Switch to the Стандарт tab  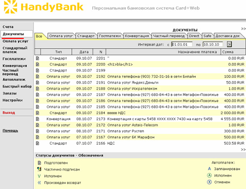click(x=86, y=36)
